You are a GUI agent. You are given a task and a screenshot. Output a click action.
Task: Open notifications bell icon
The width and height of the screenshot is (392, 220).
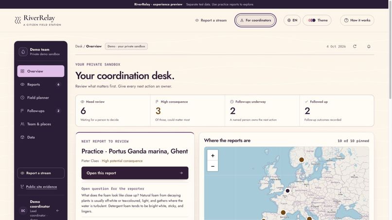coord(369,47)
